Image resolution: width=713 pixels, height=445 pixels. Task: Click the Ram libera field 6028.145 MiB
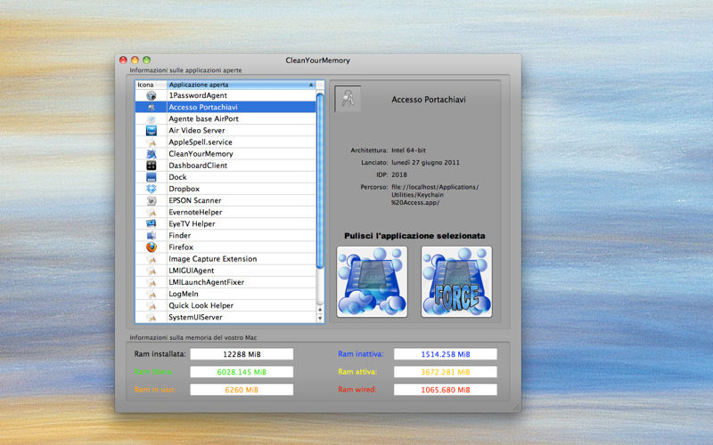coord(242,372)
